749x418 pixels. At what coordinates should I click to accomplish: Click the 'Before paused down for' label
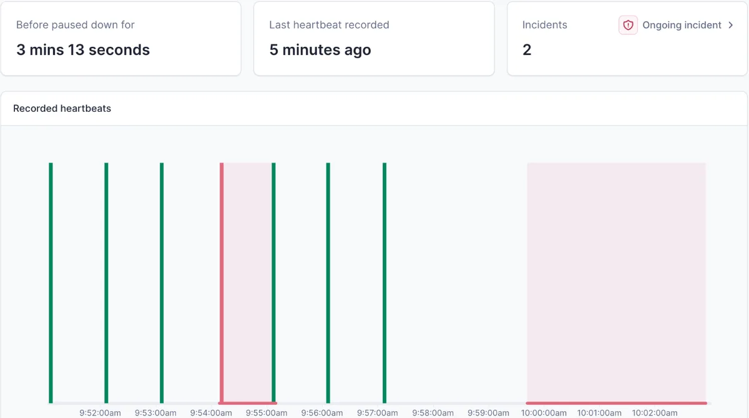click(x=76, y=25)
